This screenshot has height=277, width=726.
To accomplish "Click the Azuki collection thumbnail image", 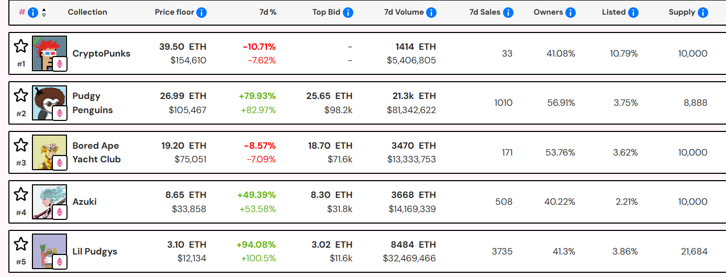I will [x=50, y=202].
